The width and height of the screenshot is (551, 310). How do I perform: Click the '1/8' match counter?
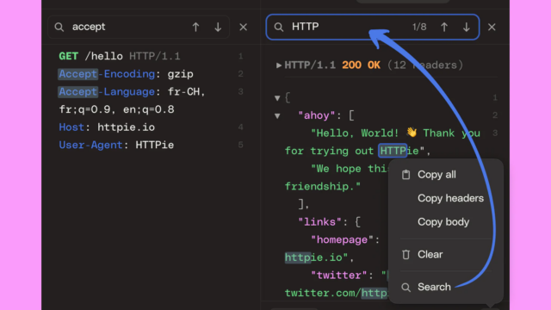coord(419,27)
